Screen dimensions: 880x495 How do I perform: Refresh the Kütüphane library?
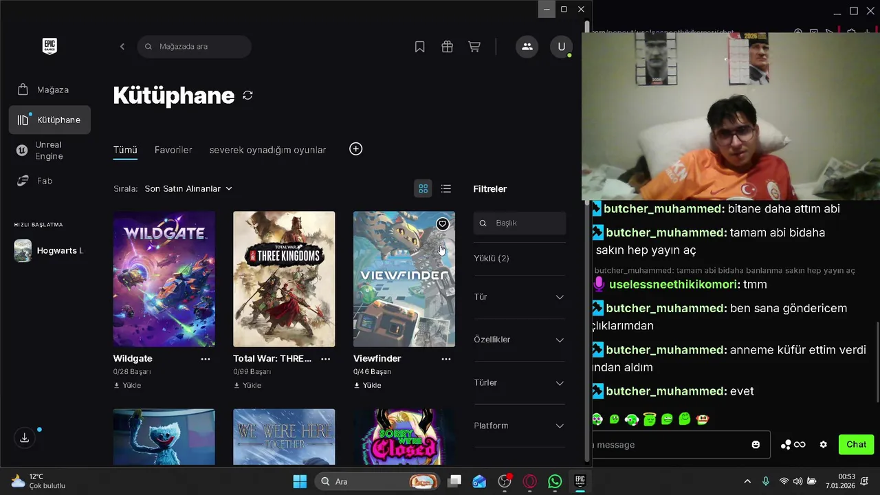pyautogui.click(x=247, y=96)
